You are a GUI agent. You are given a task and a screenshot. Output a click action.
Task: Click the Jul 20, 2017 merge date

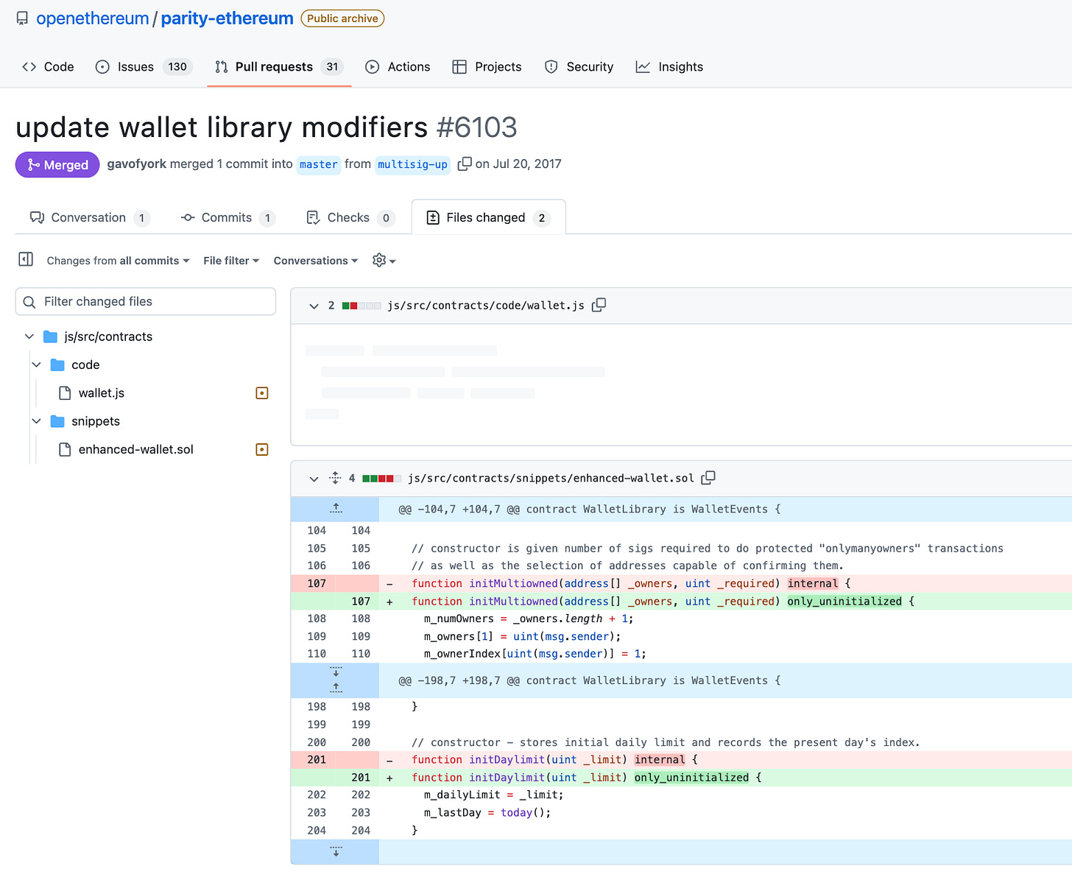pyautogui.click(x=527, y=163)
